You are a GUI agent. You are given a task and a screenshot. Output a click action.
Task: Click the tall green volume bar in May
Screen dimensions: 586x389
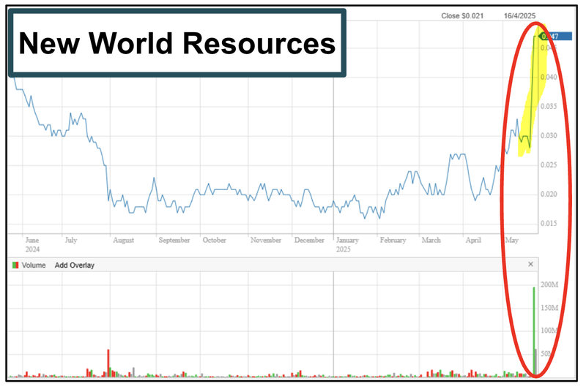pos(534,331)
